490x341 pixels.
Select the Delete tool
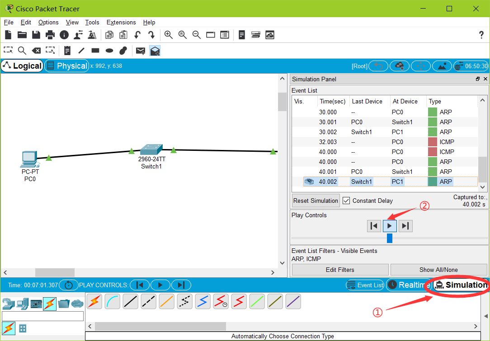coord(36,50)
